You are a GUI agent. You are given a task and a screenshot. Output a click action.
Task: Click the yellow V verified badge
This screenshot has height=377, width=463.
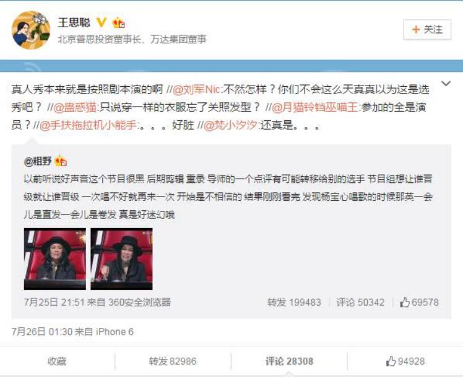pyautogui.click(x=102, y=22)
